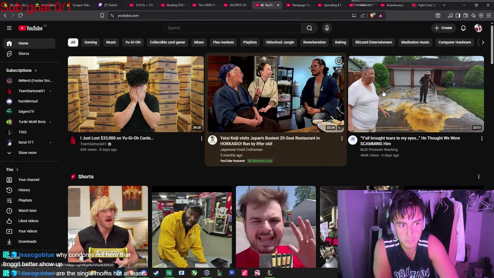Select the Yu-Gi-Oh! filter chip
The height and width of the screenshot is (278, 494).
coord(133,42)
